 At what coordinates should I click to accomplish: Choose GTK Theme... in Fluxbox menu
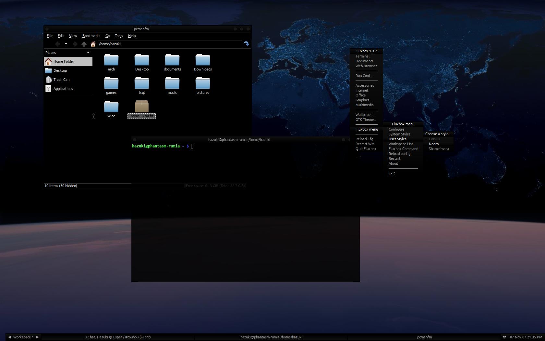(367, 120)
